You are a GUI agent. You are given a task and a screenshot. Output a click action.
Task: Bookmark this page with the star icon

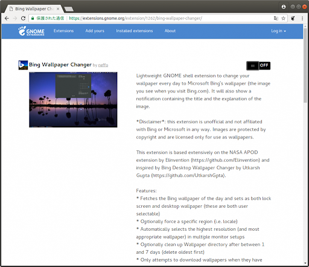(x=283, y=18)
